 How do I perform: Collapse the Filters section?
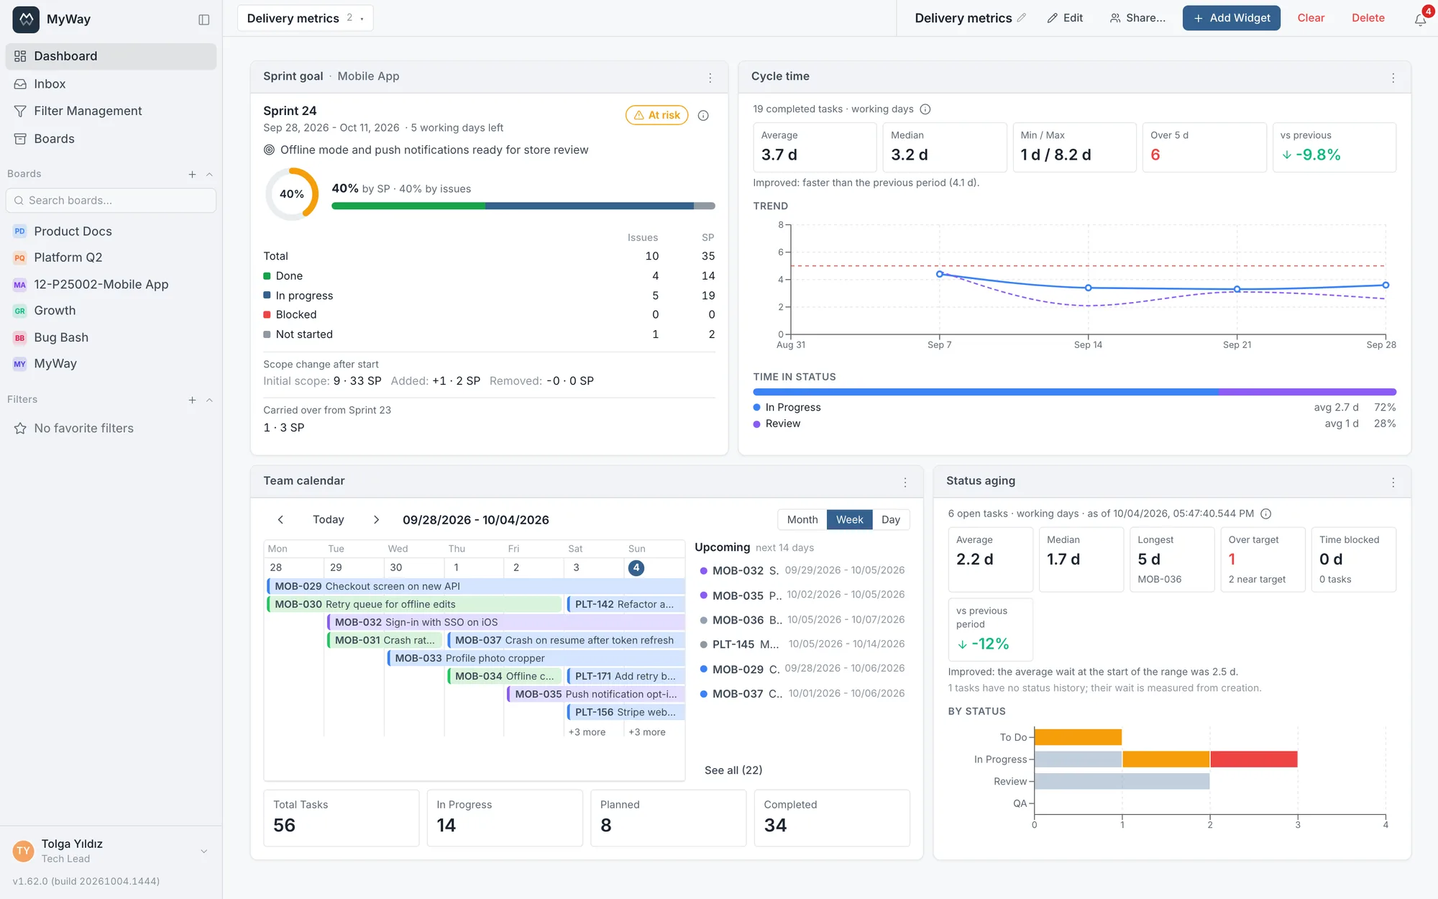(209, 400)
